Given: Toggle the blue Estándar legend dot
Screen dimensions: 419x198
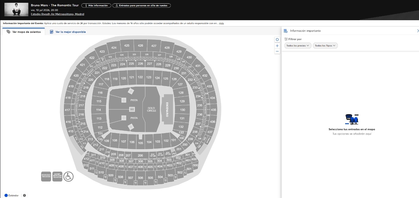Looking at the screenshot, I should (6, 195).
